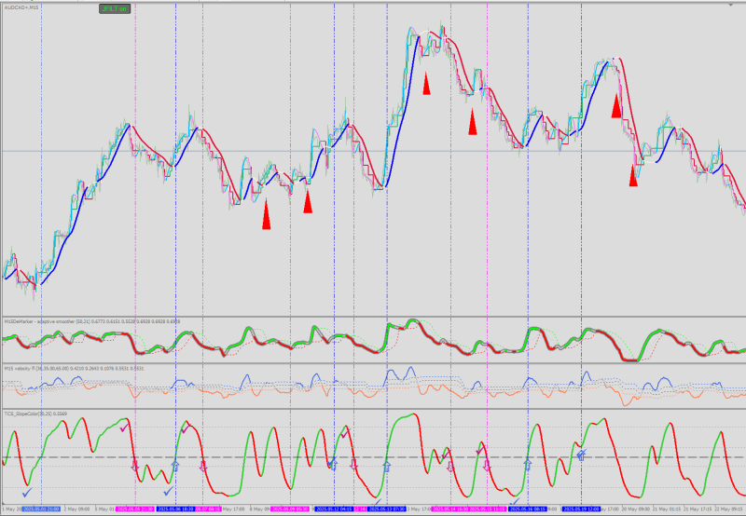Image resolution: width=746 pixels, height=516 pixels.
Task: Click the 20 May 09:00 time axis label
Action: [x=635, y=509]
